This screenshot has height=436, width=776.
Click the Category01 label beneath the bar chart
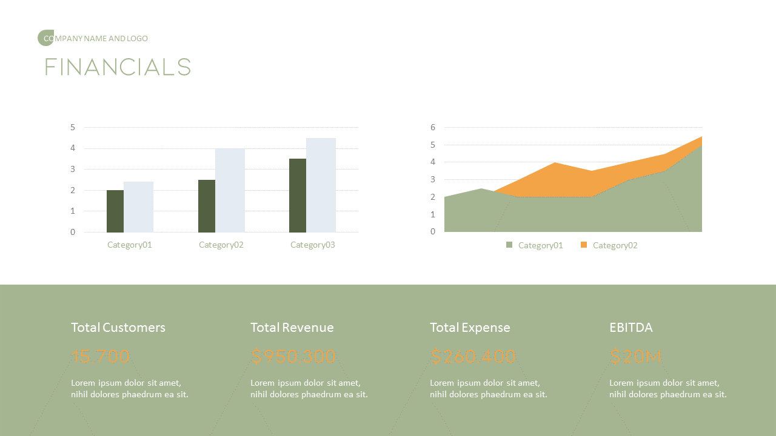(129, 245)
